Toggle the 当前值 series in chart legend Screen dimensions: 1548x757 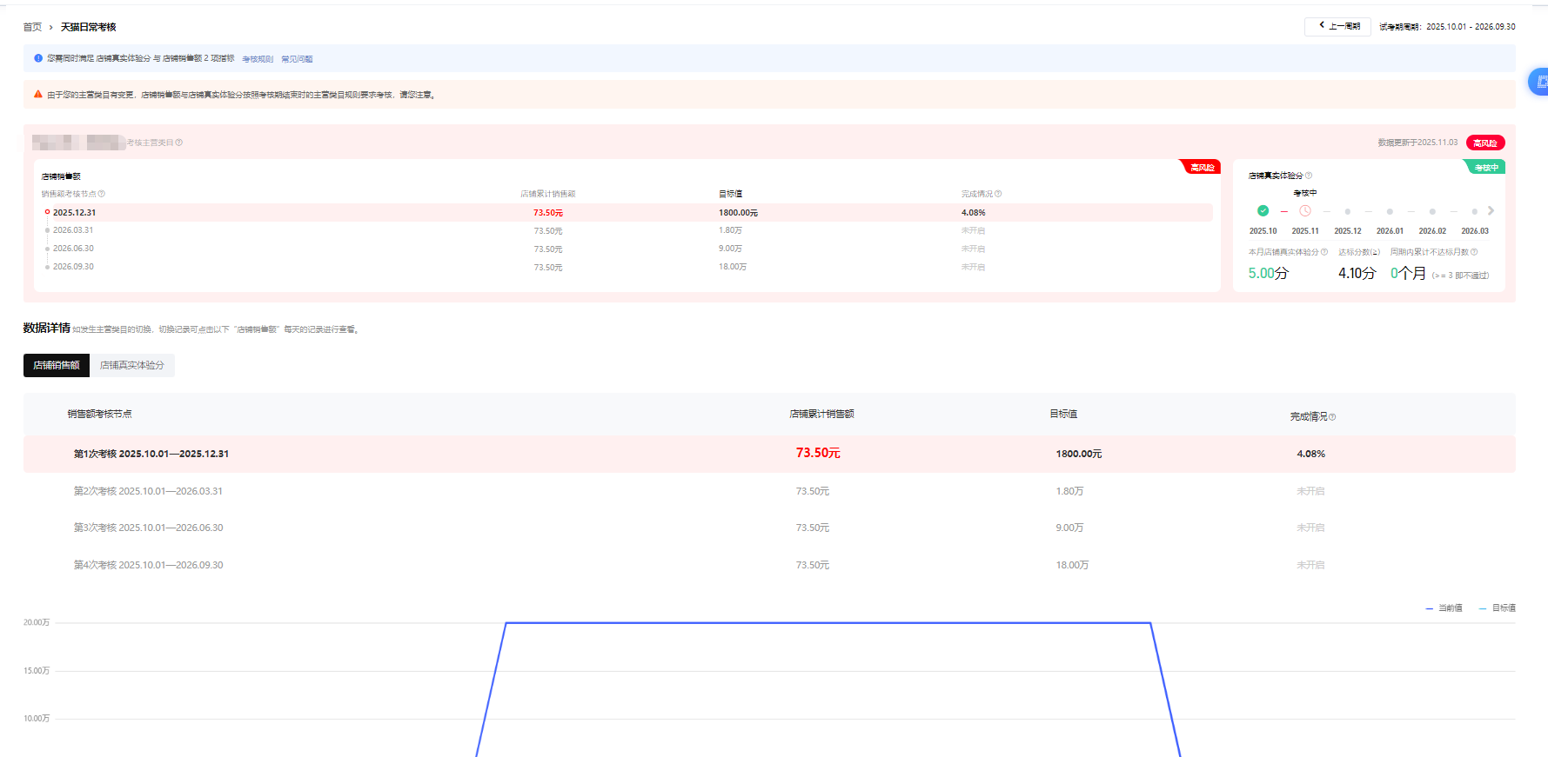(x=1444, y=608)
